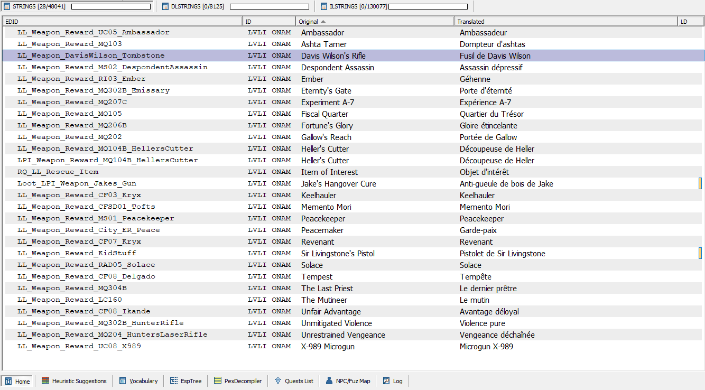Click the 'Assassin dépressif' translation cell
The height and width of the screenshot is (390, 705).
tap(491, 67)
